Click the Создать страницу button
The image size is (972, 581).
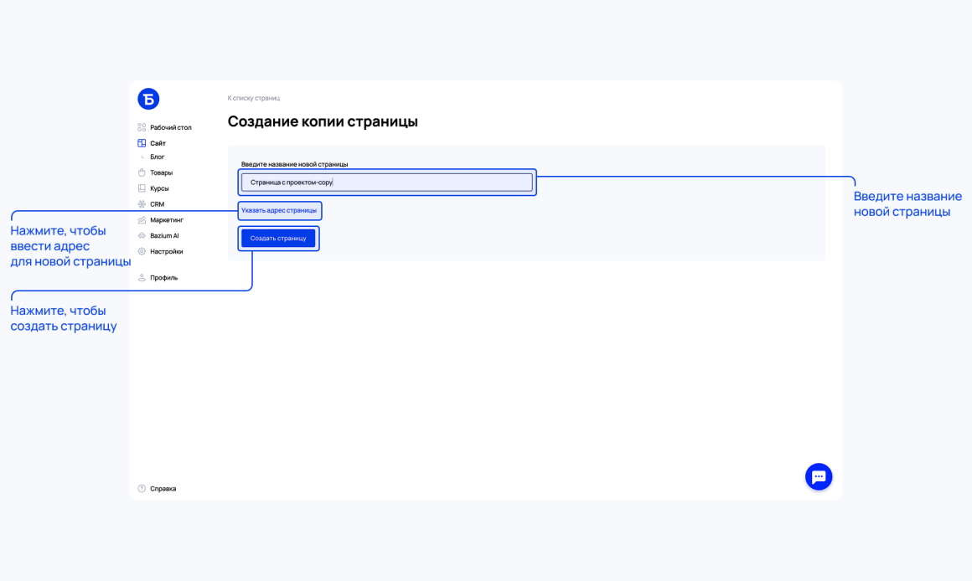(x=278, y=239)
